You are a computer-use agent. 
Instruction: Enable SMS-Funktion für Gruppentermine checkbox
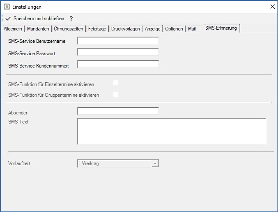click(x=116, y=95)
